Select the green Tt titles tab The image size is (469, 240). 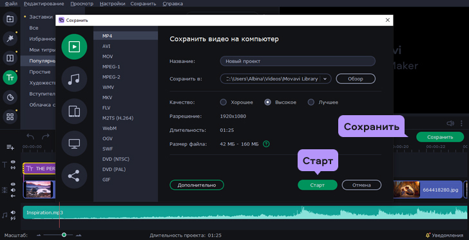(x=10, y=78)
